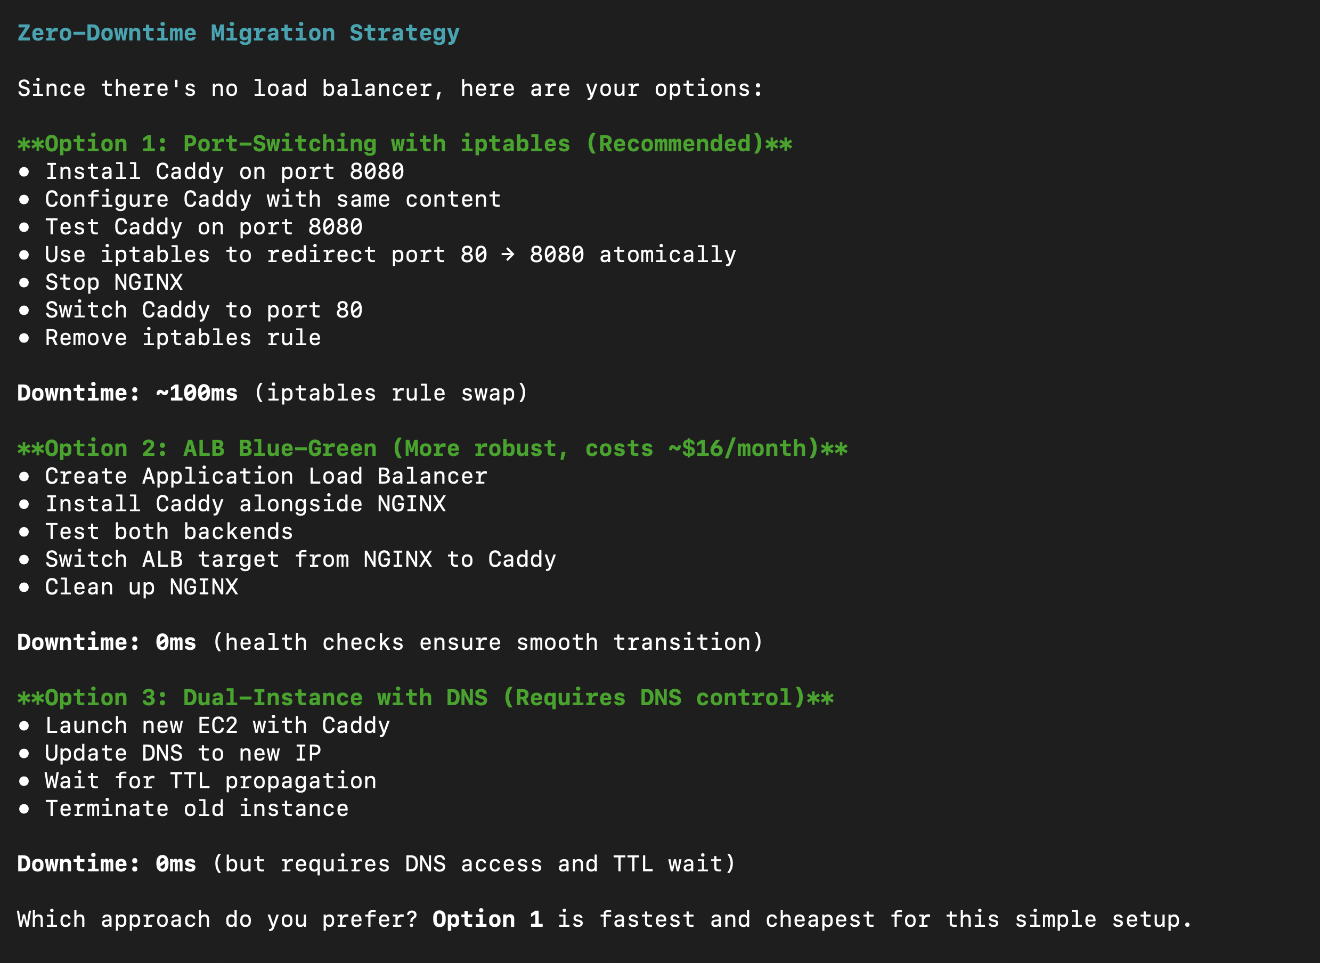Viewport: 1320px width, 963px height.
Task: Click 'Switch ALB target from NGINX to Caddy'
Action: click(x=300, y=560)
